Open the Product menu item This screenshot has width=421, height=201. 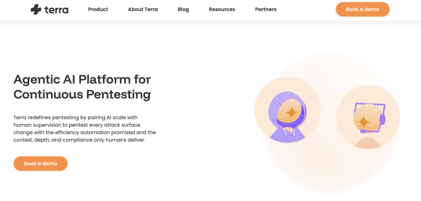point(98,9)
